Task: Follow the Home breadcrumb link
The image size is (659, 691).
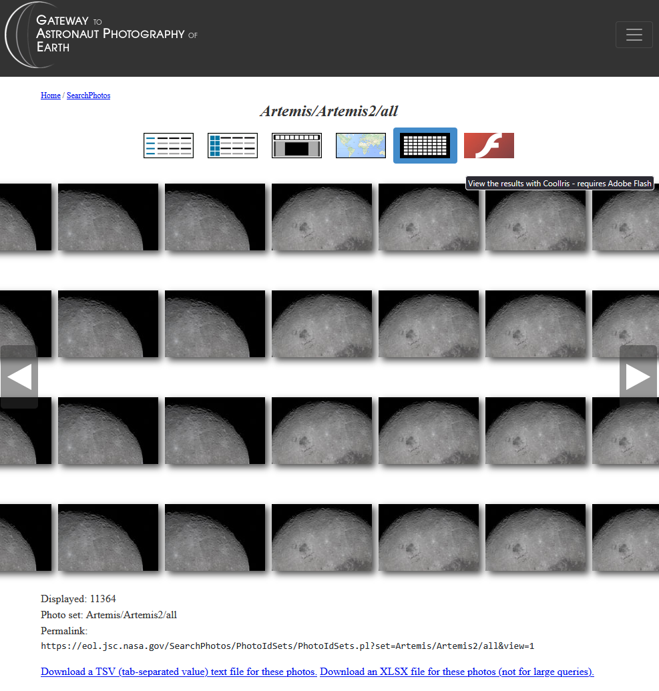Action: [51, 95]
